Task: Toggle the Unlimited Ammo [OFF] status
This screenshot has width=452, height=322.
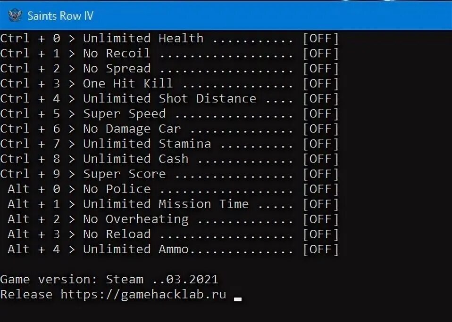Action: coord(321,249)
